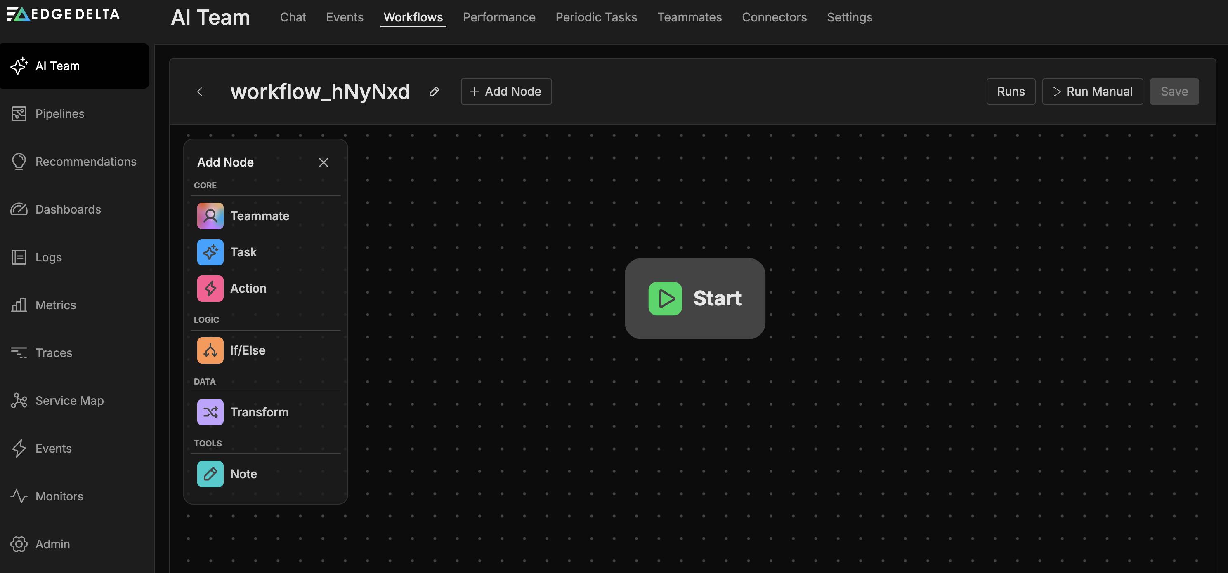
Task: Open the Periodic Tasks tab
Action: tap(596, 17)
